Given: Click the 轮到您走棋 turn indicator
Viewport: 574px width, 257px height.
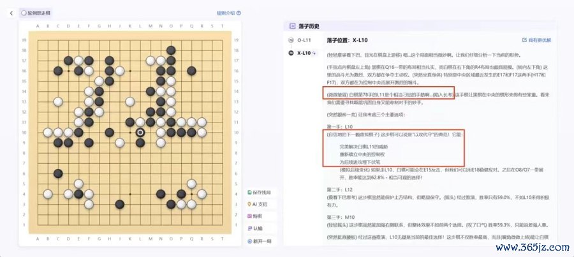Looking at the screenshot, I should tap(36, 13).
